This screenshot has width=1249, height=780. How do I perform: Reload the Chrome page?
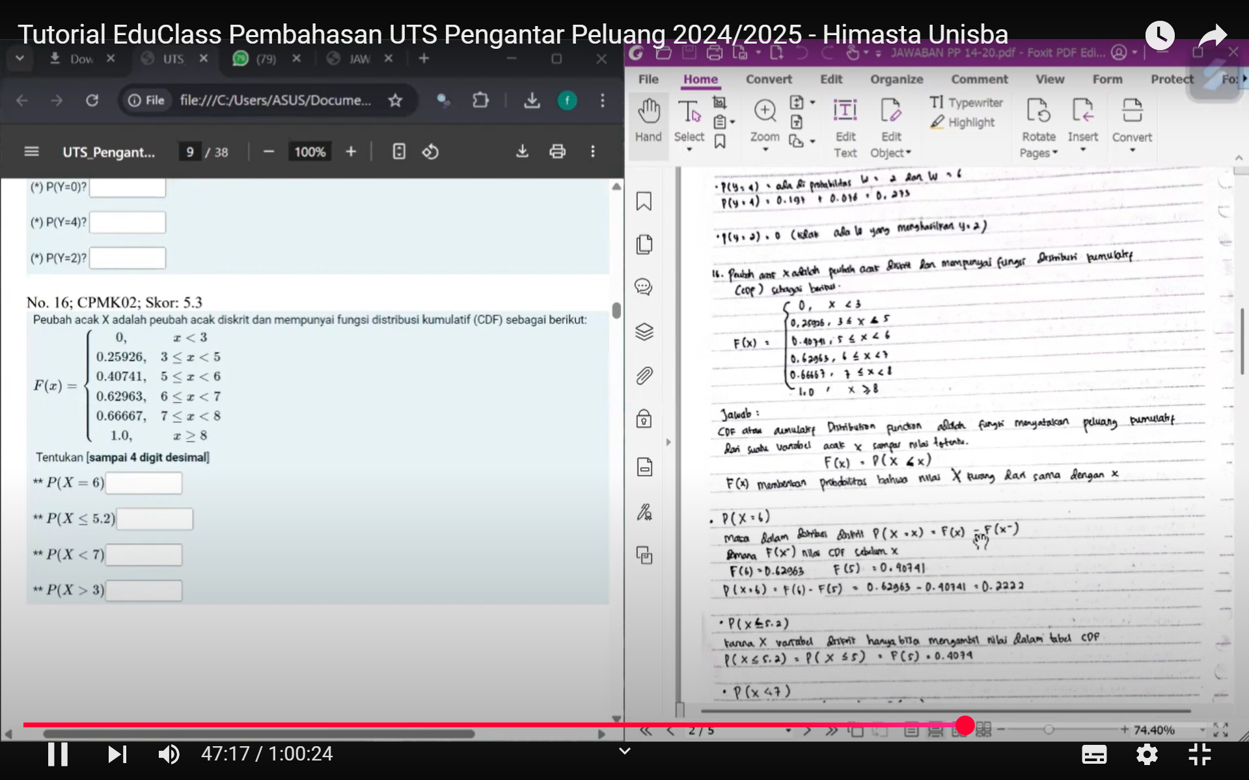click(92, 100)
